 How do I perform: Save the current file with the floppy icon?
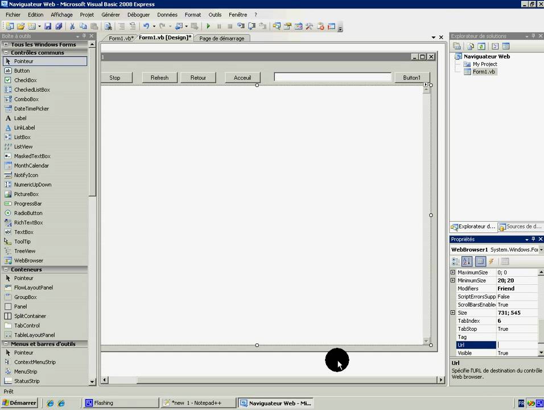coord(48,26)
